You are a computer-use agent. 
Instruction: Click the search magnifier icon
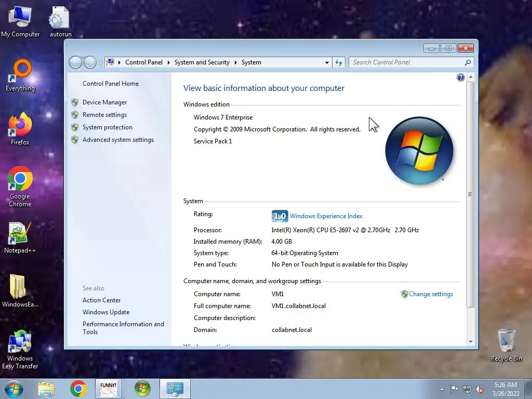coord(468,62)
